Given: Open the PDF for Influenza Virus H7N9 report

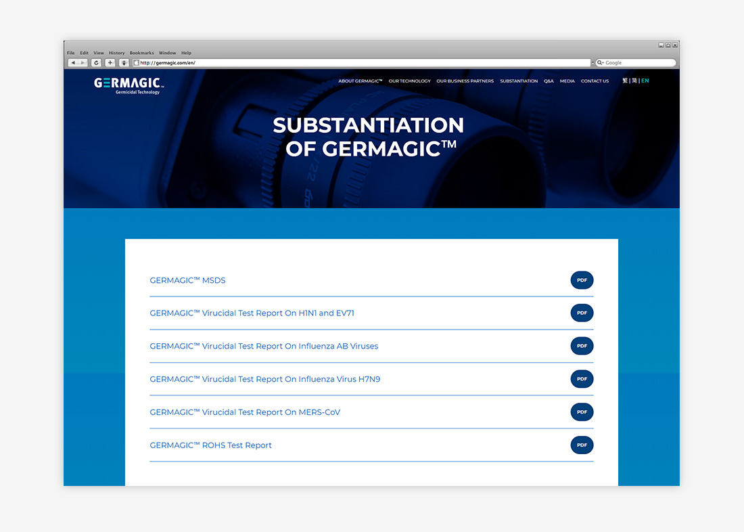Looking at the screenshot, I should [582, 379].
